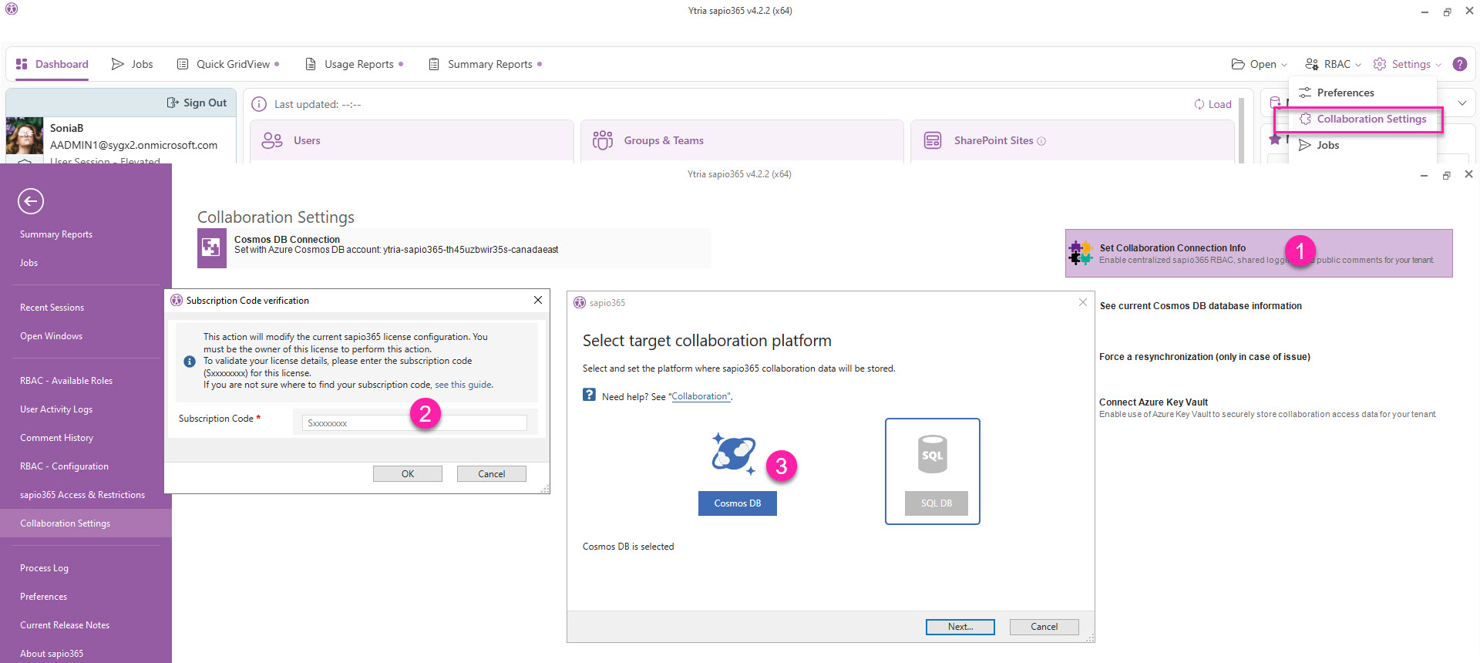
Task: Expand the Settings dropdown
Action: [1407, 64]
